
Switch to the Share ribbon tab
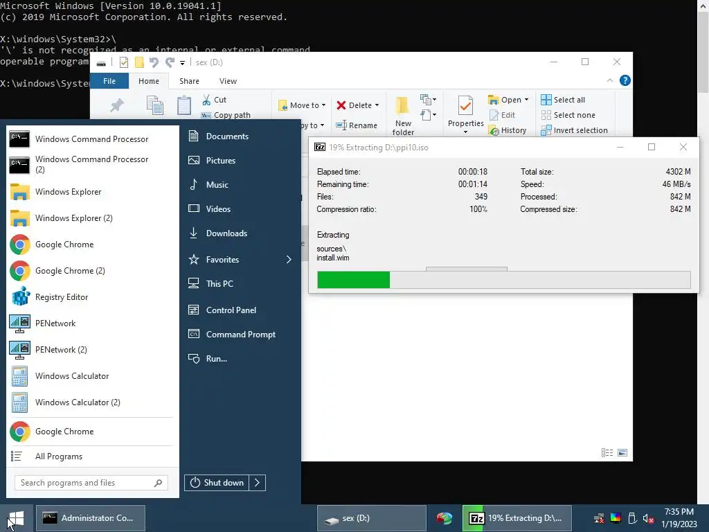tap(189, 81)
